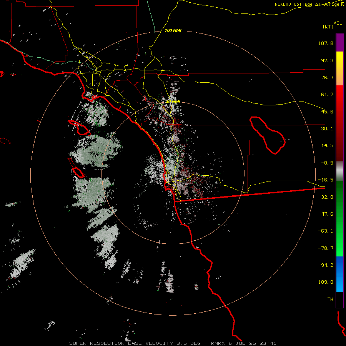Select the 45.6 legend value
This screenshot has width=346, height=346.
[x=327, y=111]
